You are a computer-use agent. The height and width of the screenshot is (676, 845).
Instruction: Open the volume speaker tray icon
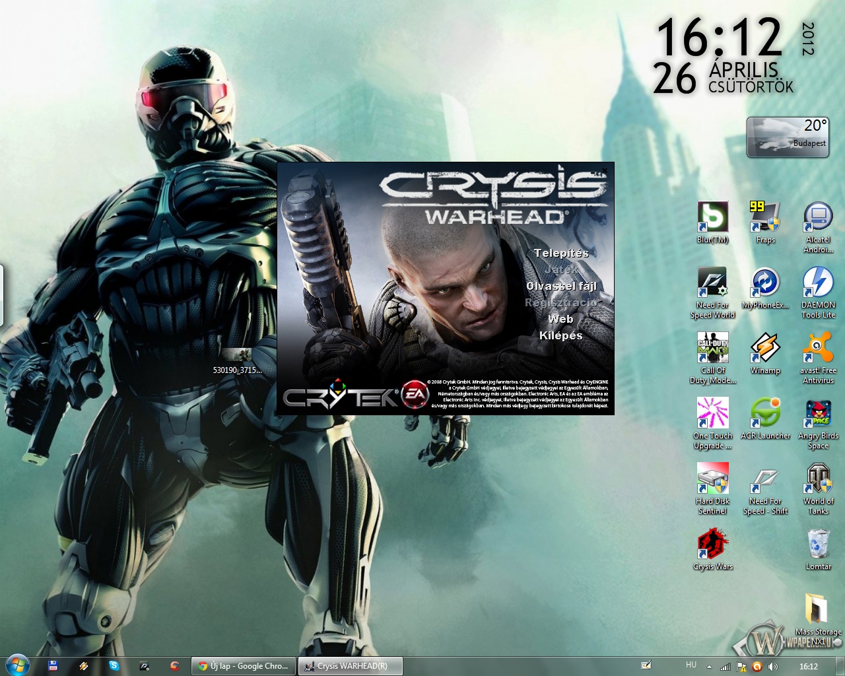point(772,667)
